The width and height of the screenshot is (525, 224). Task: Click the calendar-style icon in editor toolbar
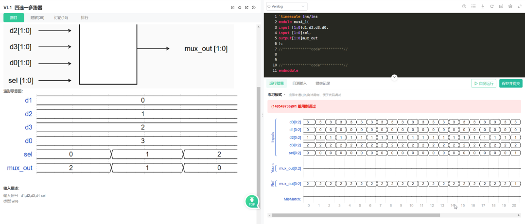(x=501, y=6)
